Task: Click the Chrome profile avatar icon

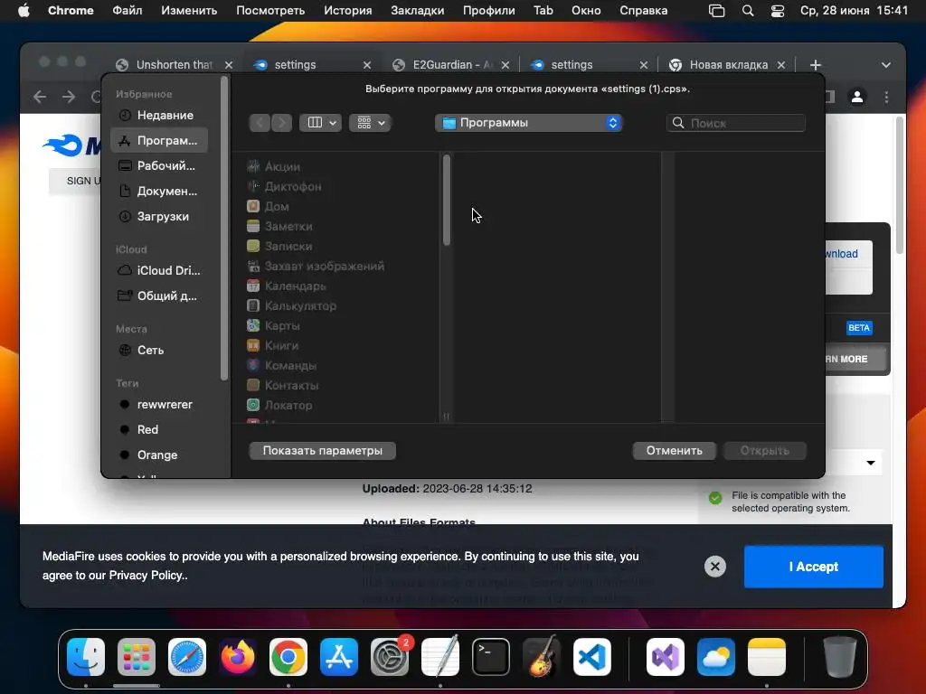Action: (857, 97)
